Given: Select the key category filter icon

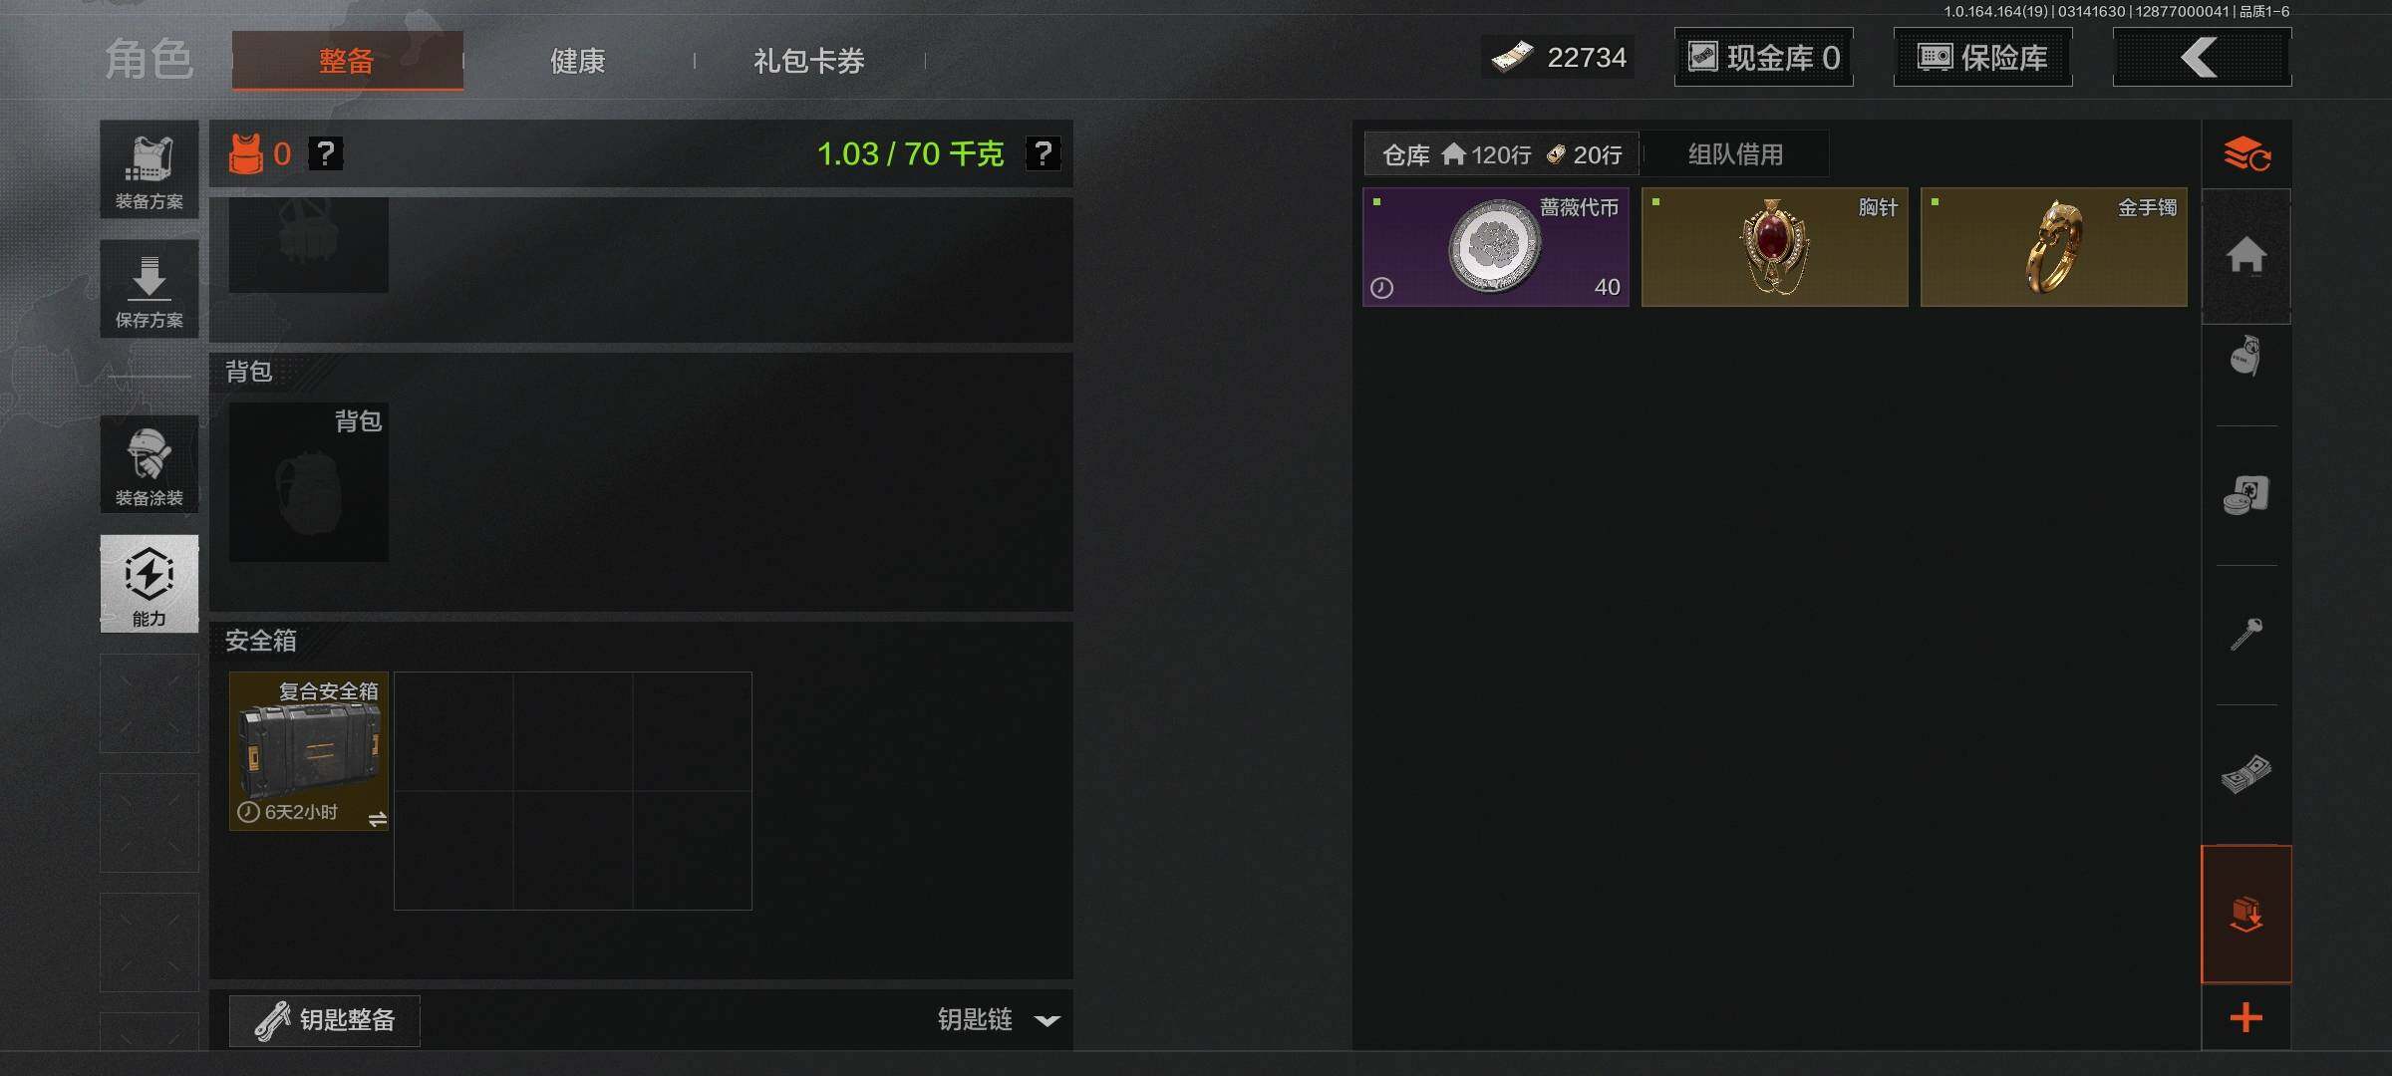Looking at the screenshot, I should [2246, 634].
